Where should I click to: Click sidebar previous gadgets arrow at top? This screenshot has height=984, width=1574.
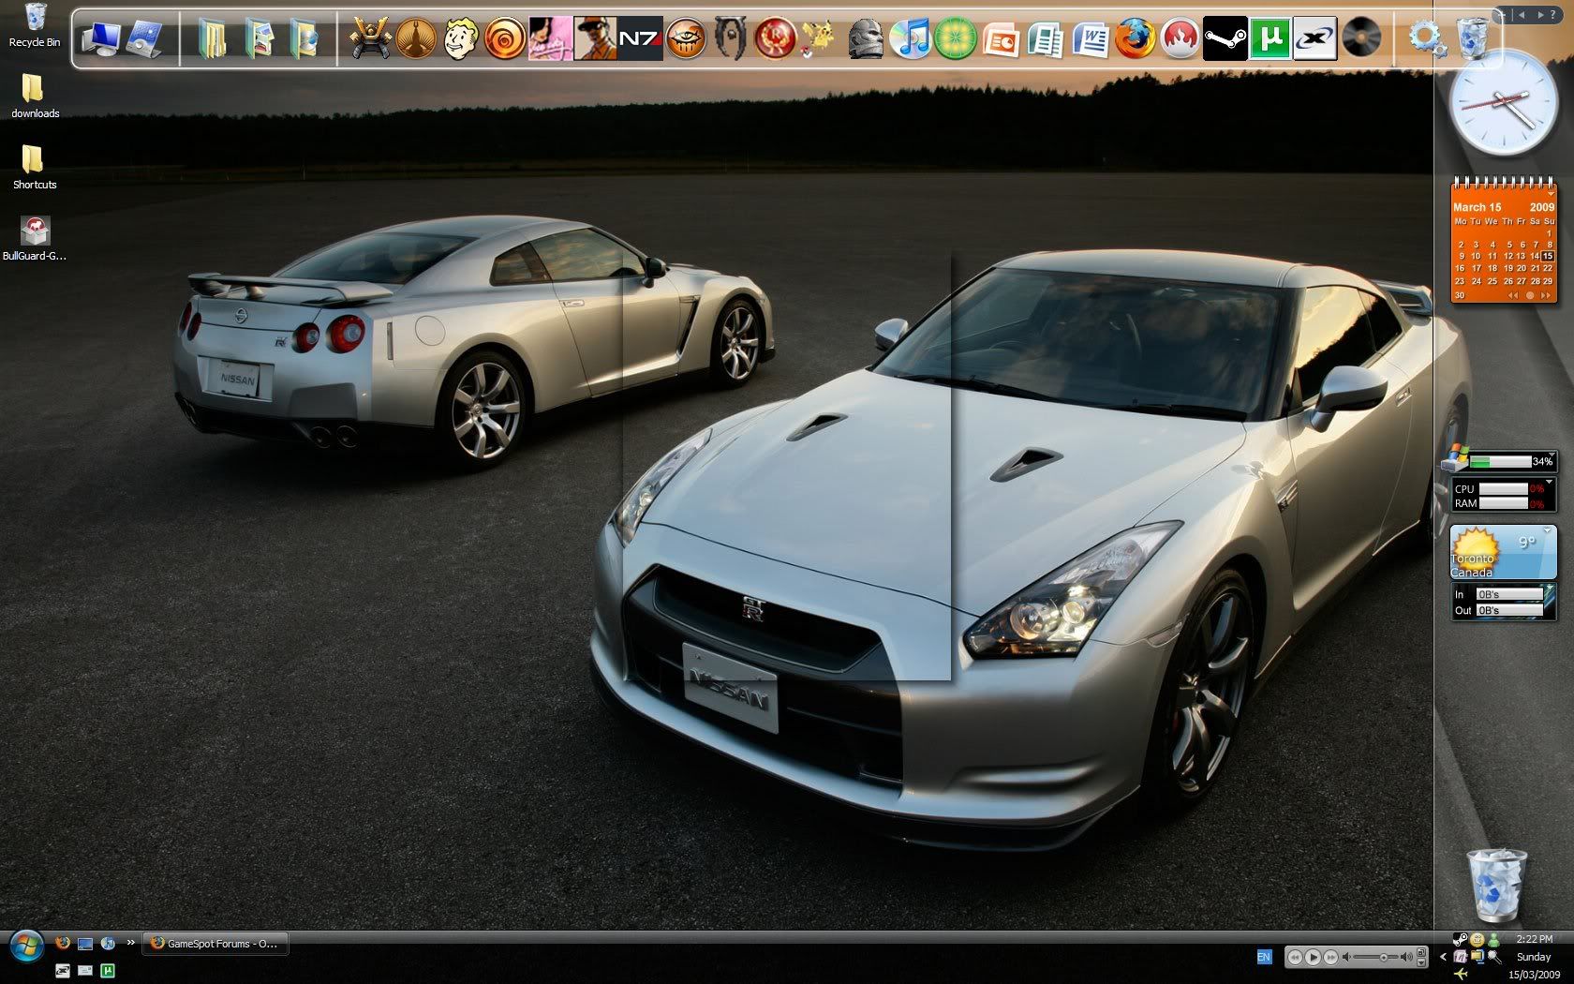[1522, 15]
